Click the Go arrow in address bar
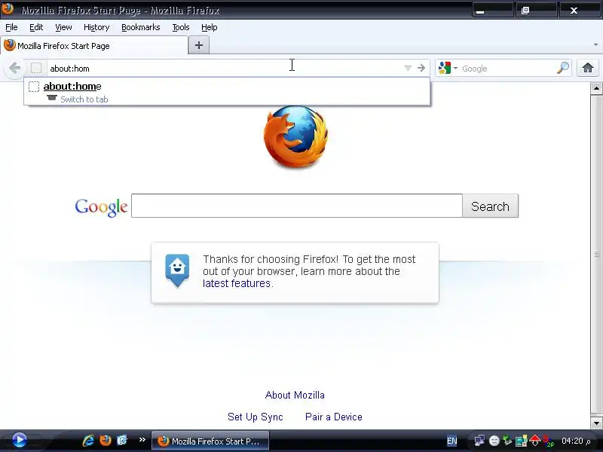Viewport: 603px width, 452px height. [x=421, y=68]
